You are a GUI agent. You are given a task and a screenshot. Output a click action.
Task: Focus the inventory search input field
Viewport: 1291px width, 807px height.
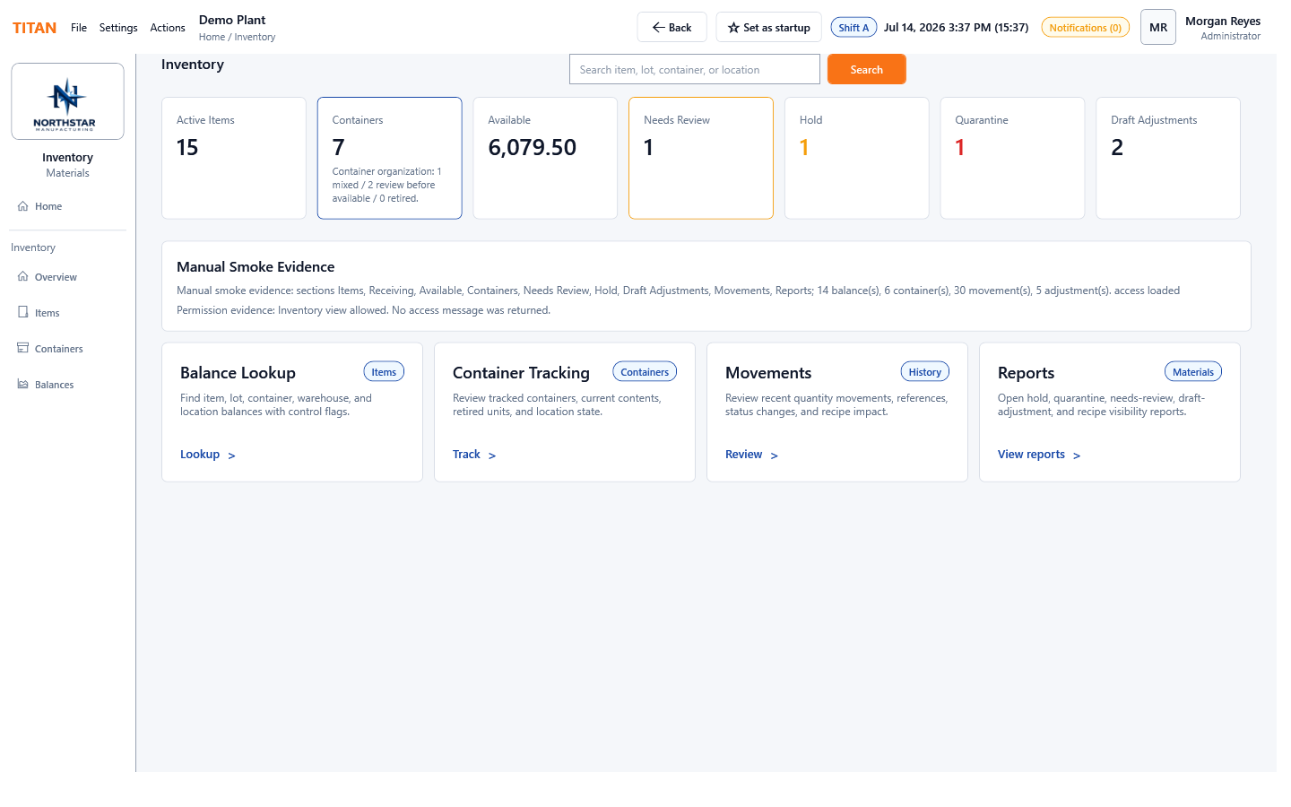coord(695,69)
